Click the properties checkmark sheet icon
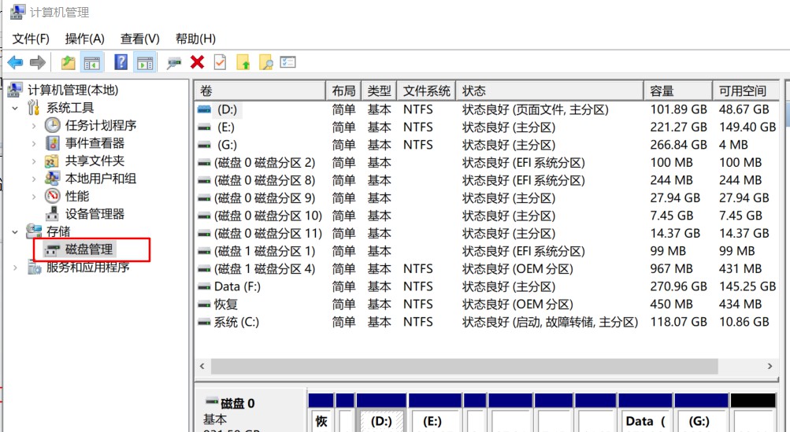 point(221,62)
